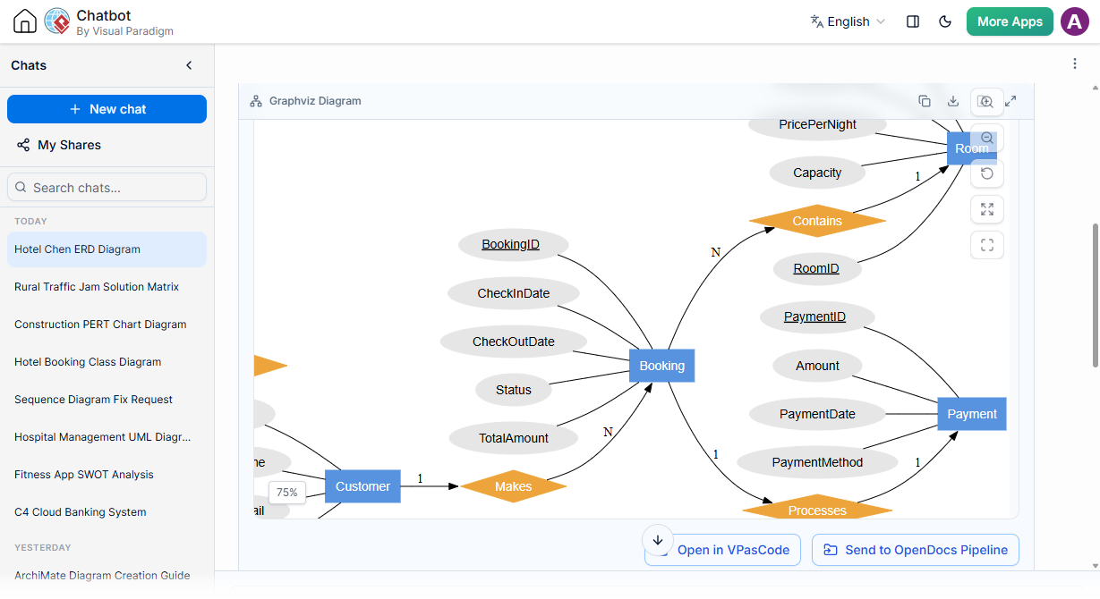Click the CheckOutDate attribute ellipse
1100x599 pixels.
click(514, 342)
